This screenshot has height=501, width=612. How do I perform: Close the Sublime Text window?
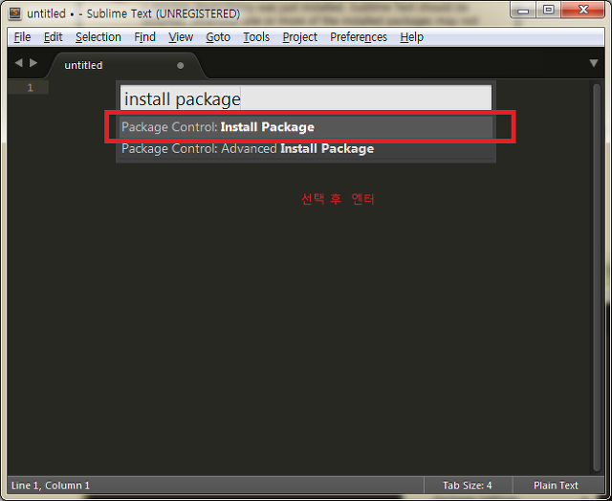pos(583,11)
